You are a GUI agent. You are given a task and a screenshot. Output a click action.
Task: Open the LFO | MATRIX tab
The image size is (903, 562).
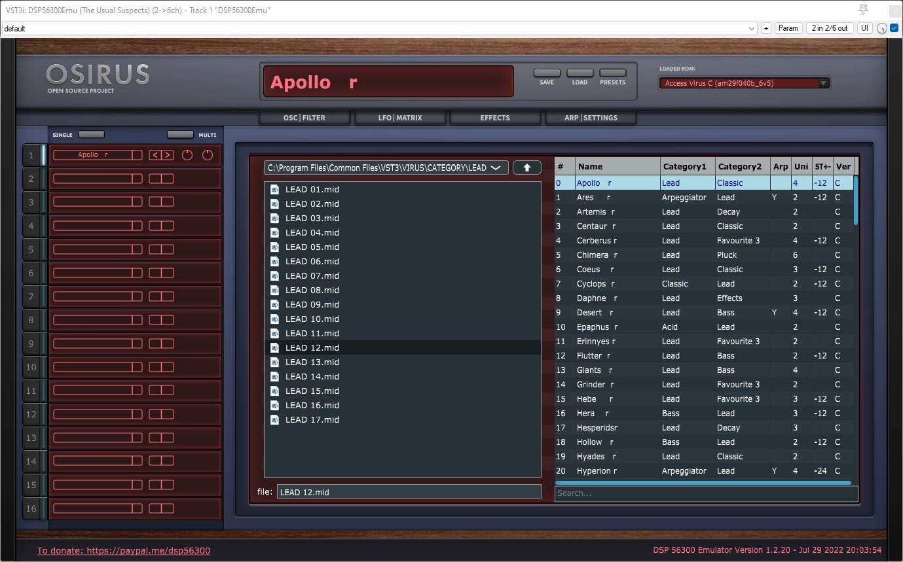pyautogui.click(x=400, y=118)
